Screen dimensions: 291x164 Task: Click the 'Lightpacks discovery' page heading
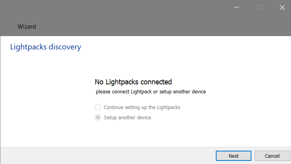pyautogui.click(x=45, y=47)
